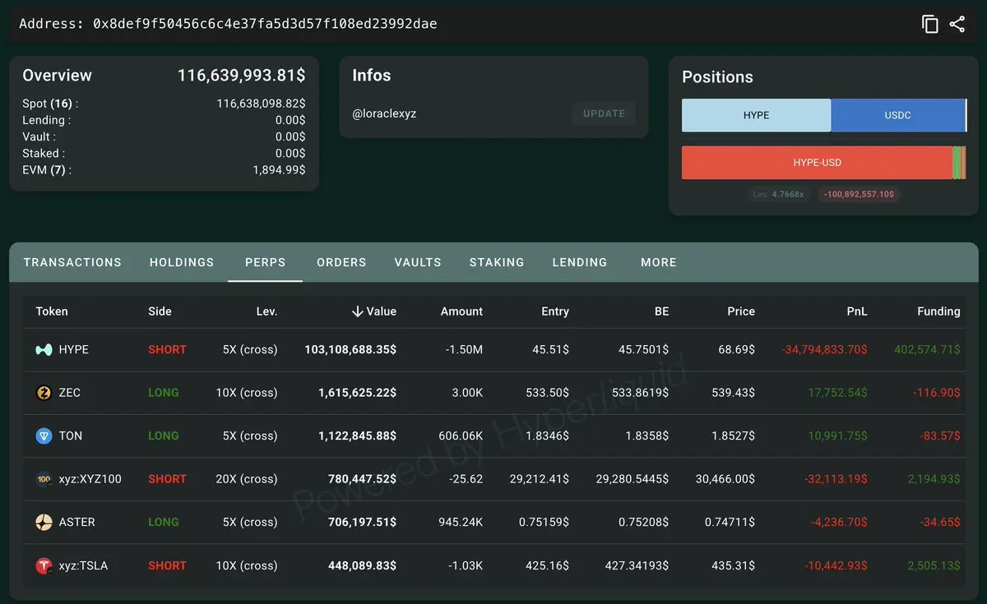Click the TON token icon

tap(44, 436)
